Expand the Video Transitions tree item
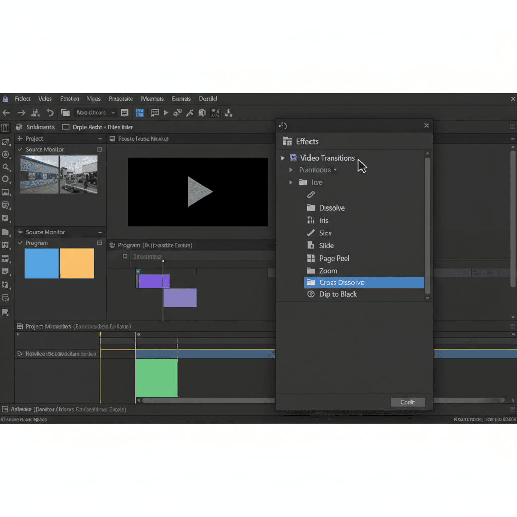 283,158
